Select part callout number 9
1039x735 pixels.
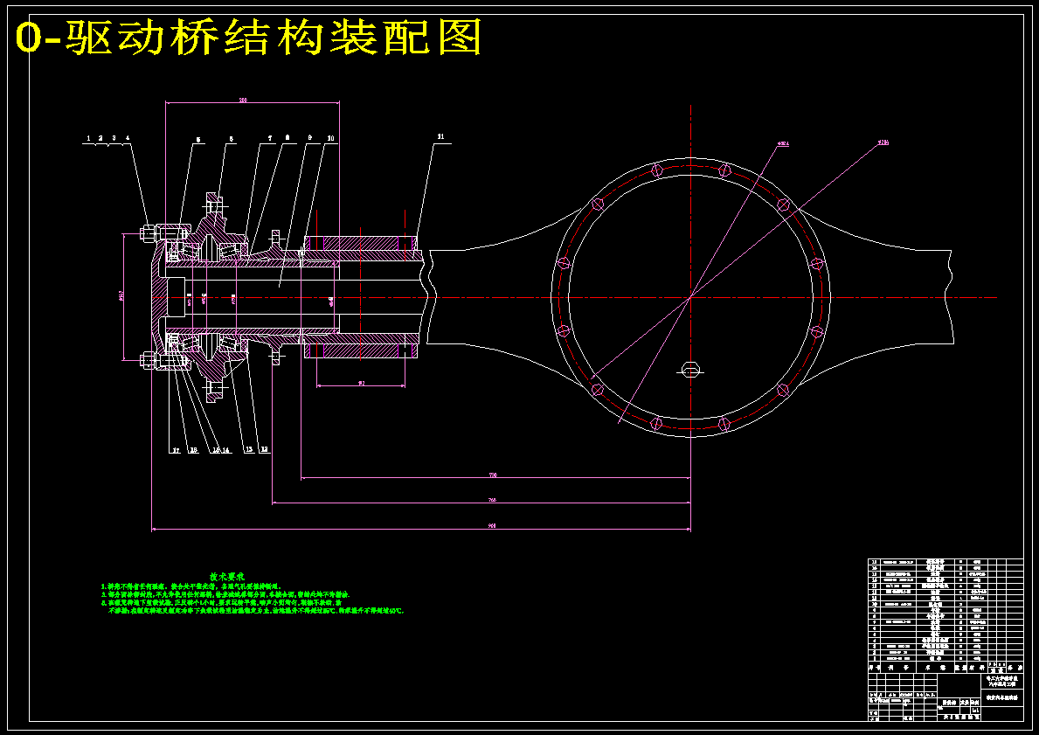(309, 137)
